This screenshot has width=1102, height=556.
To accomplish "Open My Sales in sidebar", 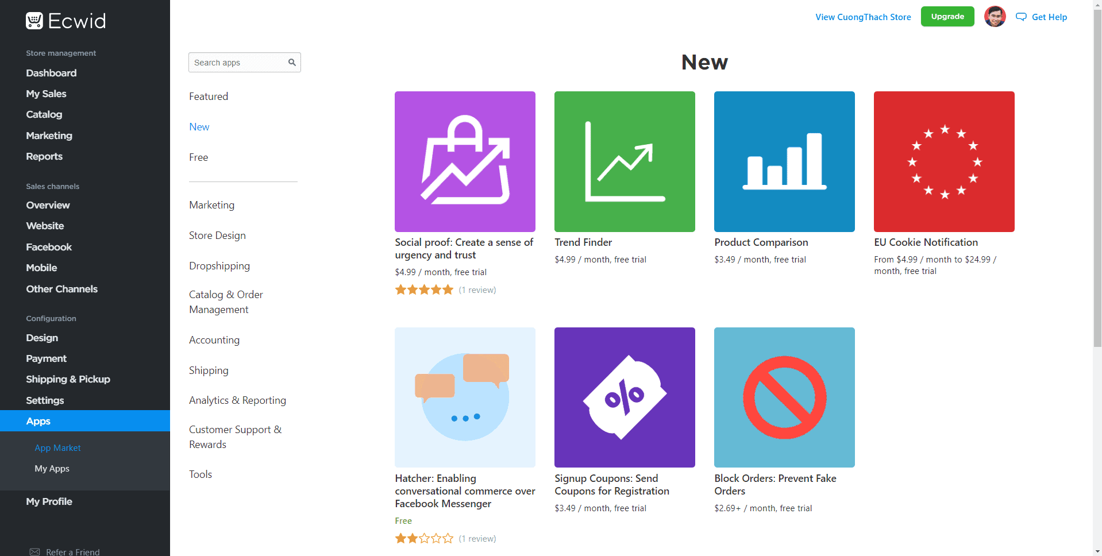I will [x=46, y=94].
